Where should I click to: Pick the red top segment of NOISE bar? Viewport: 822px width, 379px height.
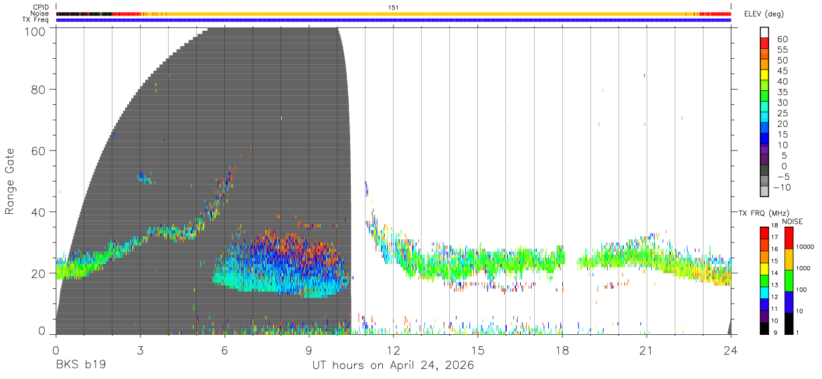(789, 237)
